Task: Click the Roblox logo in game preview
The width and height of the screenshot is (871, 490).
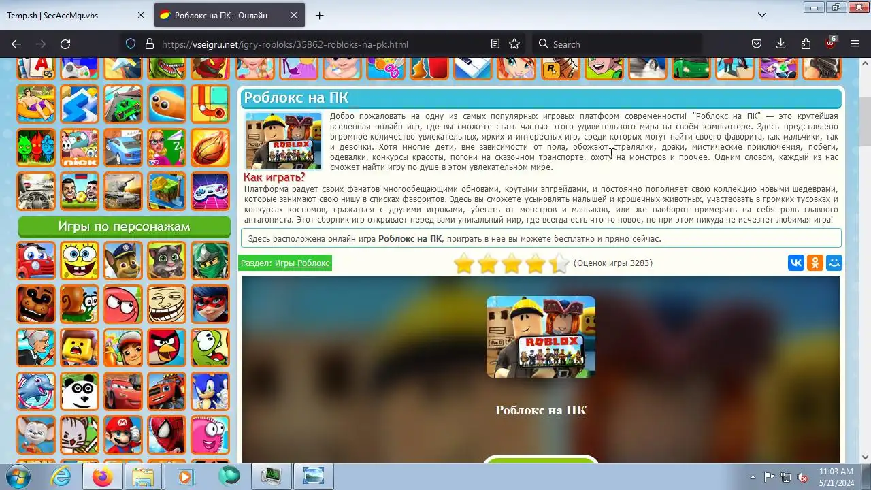Action: pos(541,337)
